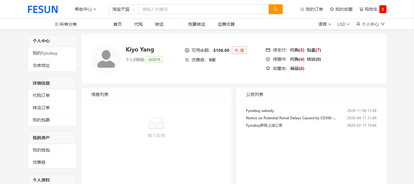
Task: Click the keyword search input field
Action: click(203, 9)
